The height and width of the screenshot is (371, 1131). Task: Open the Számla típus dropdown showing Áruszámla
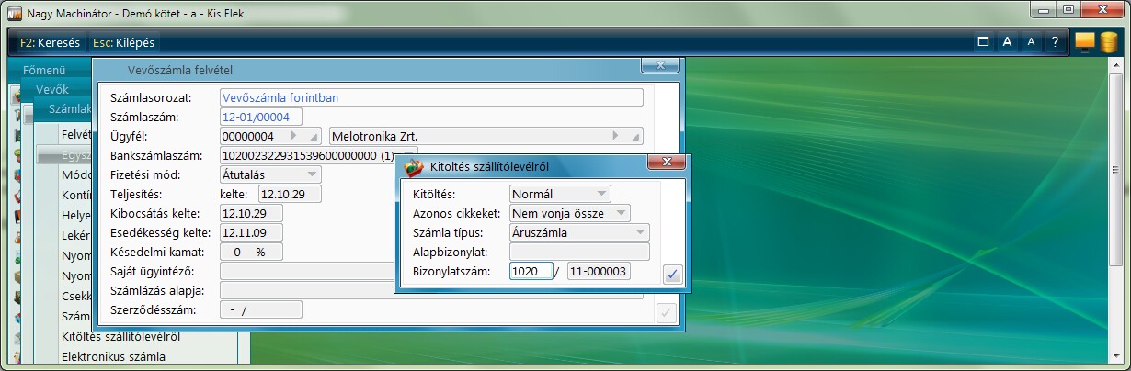pos(579,232)
